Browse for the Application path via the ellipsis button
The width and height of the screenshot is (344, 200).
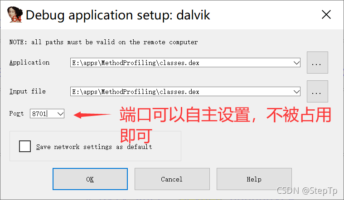point(317,62)
